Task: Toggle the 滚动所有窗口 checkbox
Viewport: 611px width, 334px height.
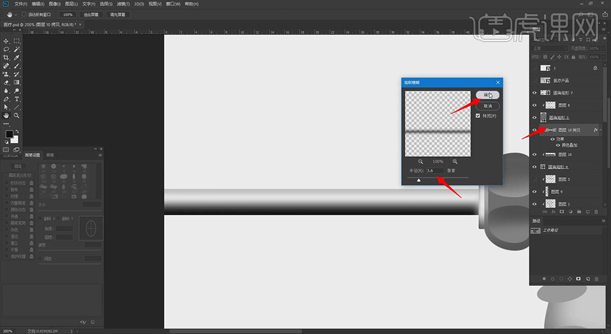Action: tap(24, 14)
